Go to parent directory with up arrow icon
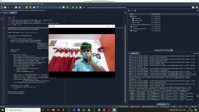 click(197, 7)
